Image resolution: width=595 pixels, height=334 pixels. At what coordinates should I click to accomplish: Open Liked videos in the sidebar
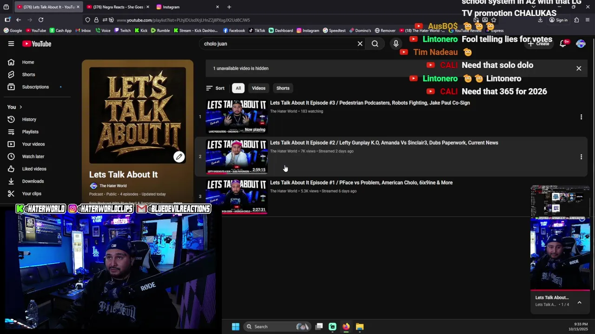pos(35,169)
